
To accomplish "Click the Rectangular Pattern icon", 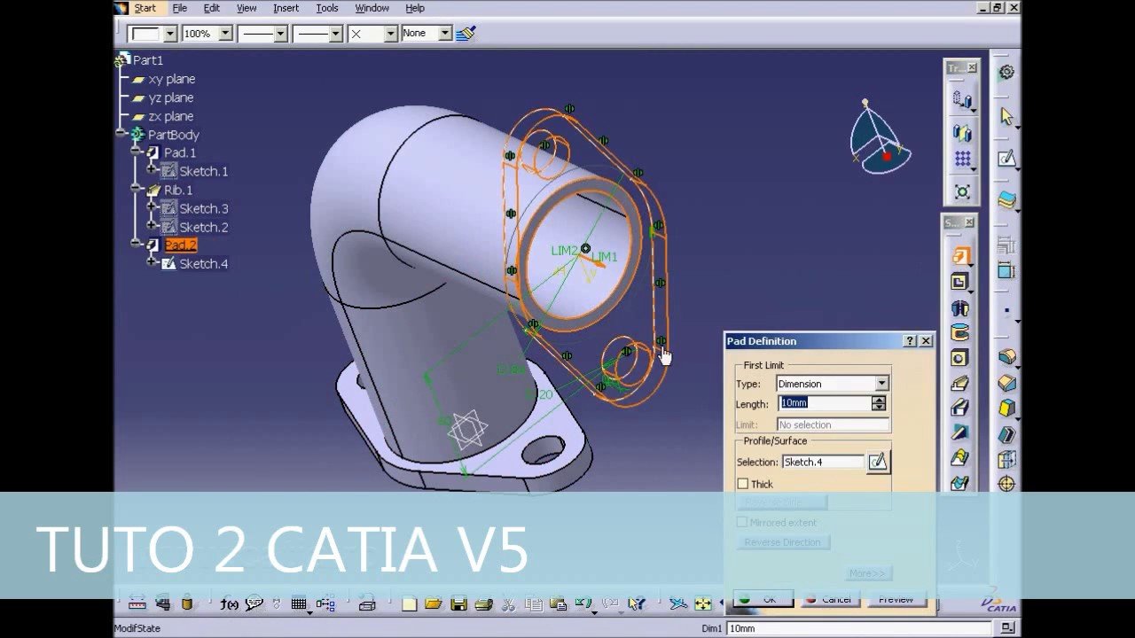I will [962, 160].
